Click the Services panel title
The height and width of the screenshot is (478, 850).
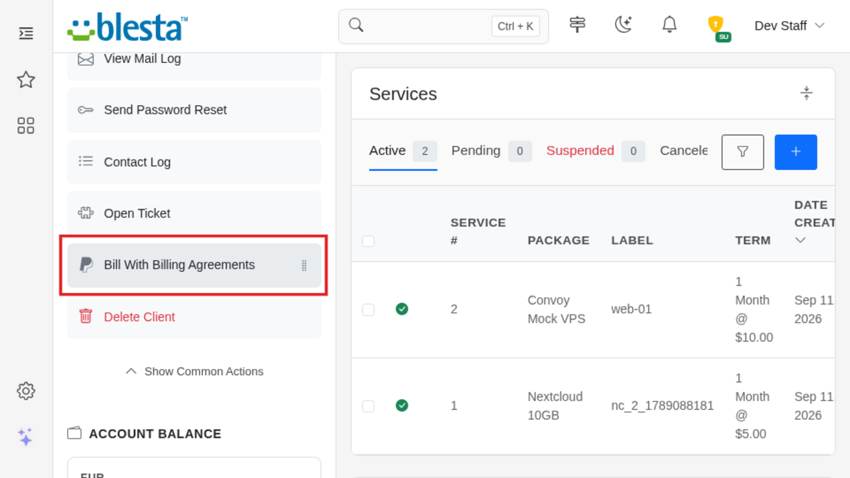click(x=403, y=94)
